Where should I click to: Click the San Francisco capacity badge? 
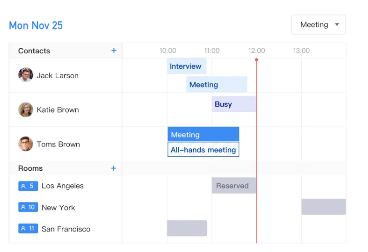[28, 229]
